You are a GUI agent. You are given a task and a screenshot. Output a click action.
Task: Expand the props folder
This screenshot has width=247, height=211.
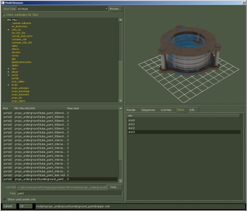coord(8,85)
